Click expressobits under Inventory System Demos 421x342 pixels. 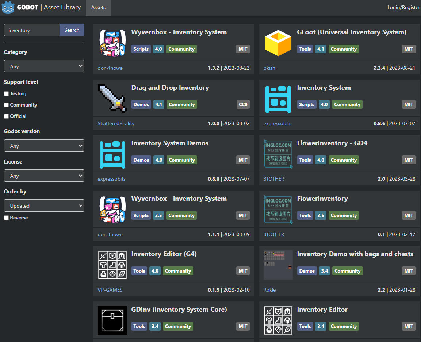tap(111, 179)
